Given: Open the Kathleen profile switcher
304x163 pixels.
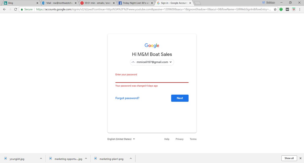Looking at the screenshot, I should point(269,3).
